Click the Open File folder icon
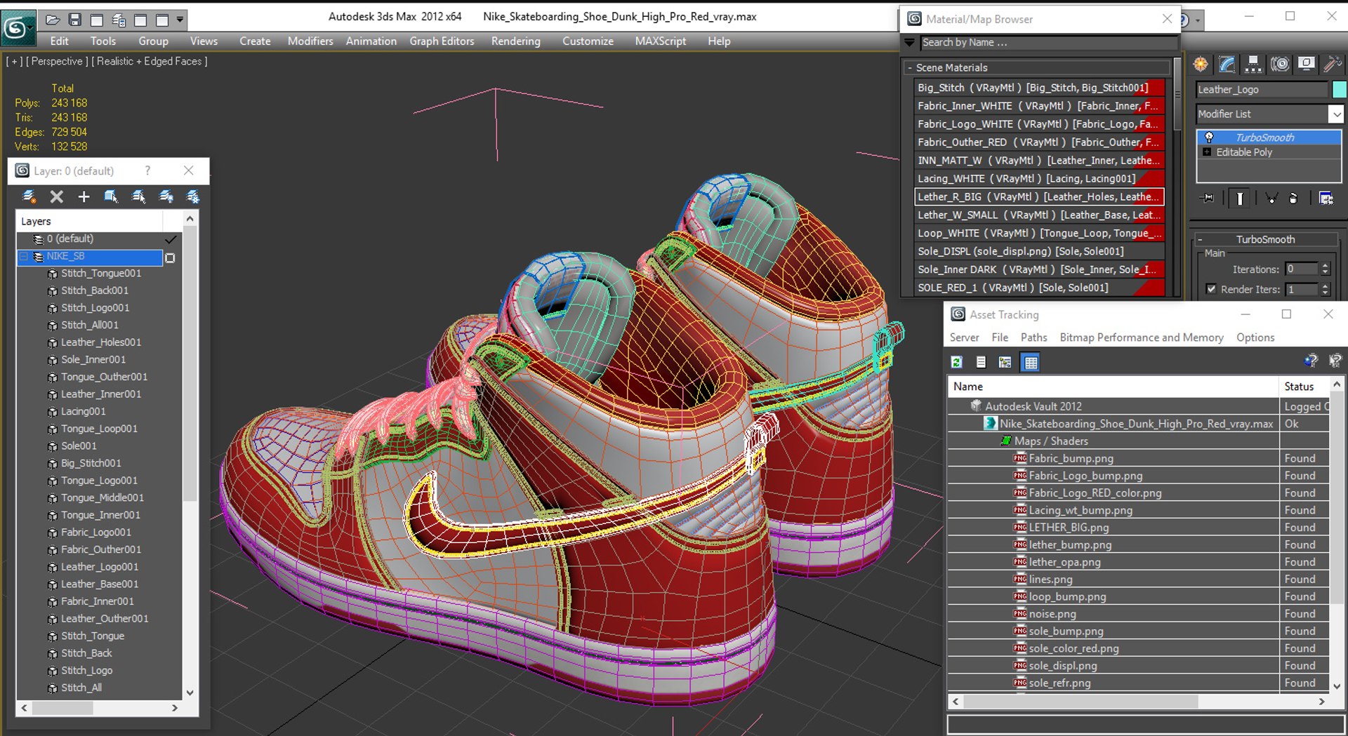The image size is (1348, 736). (52, 20)
